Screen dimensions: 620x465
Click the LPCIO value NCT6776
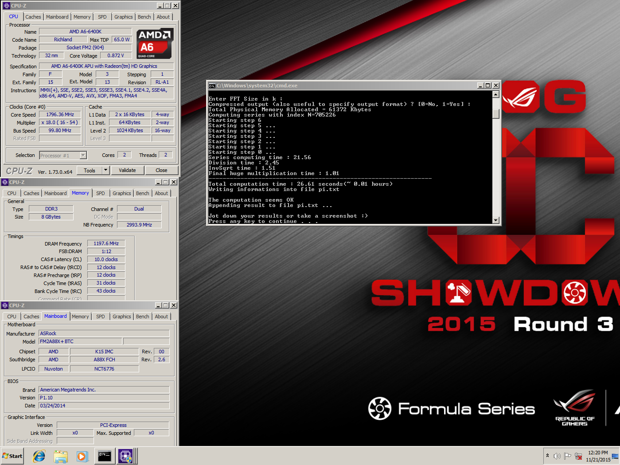click(x=104, y=369)
